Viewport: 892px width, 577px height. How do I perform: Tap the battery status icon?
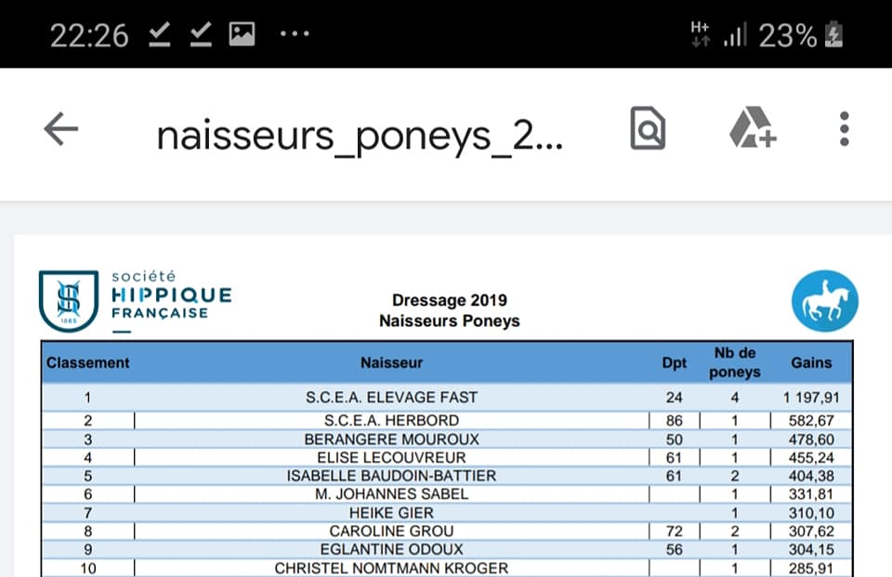click(x=834, y=35)
